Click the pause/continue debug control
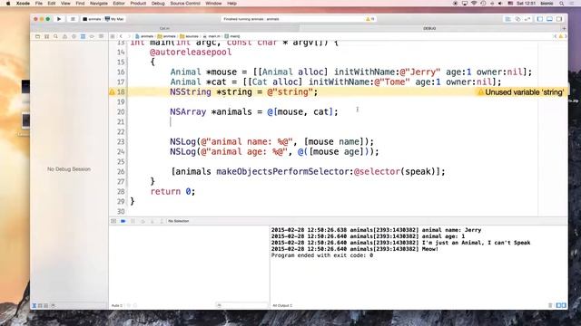This screenshot has height=326, width=581. (133, 221)
